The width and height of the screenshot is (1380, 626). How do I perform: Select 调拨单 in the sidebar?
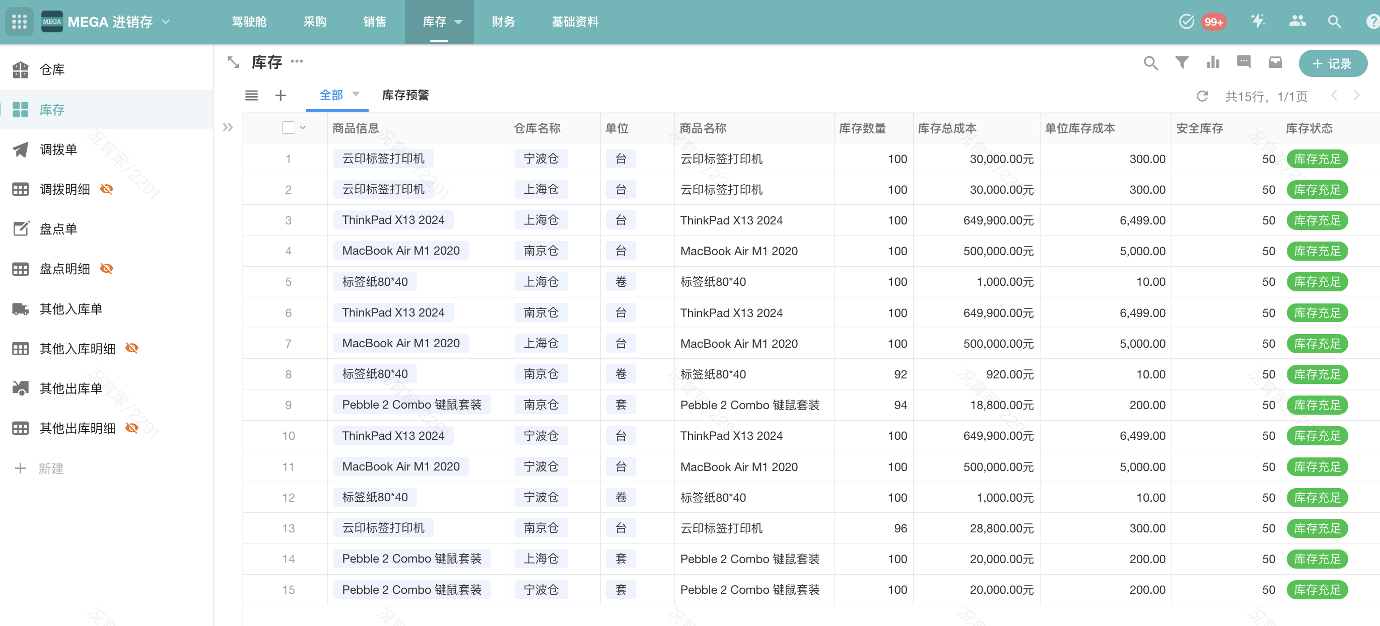(x=107, y=149)
